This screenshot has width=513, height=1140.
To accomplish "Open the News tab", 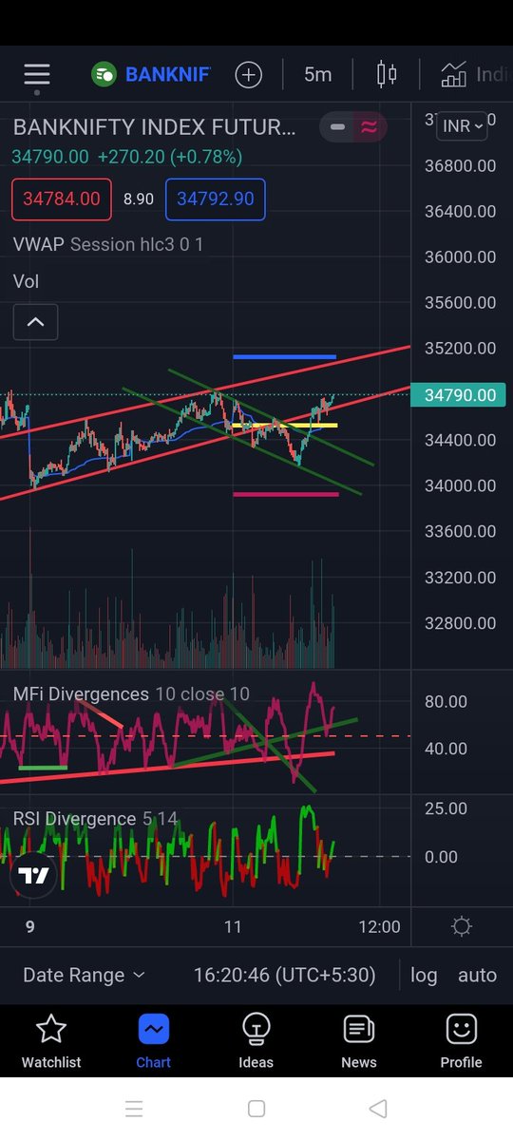I will pyautogui.click(x=358, y=1041).
